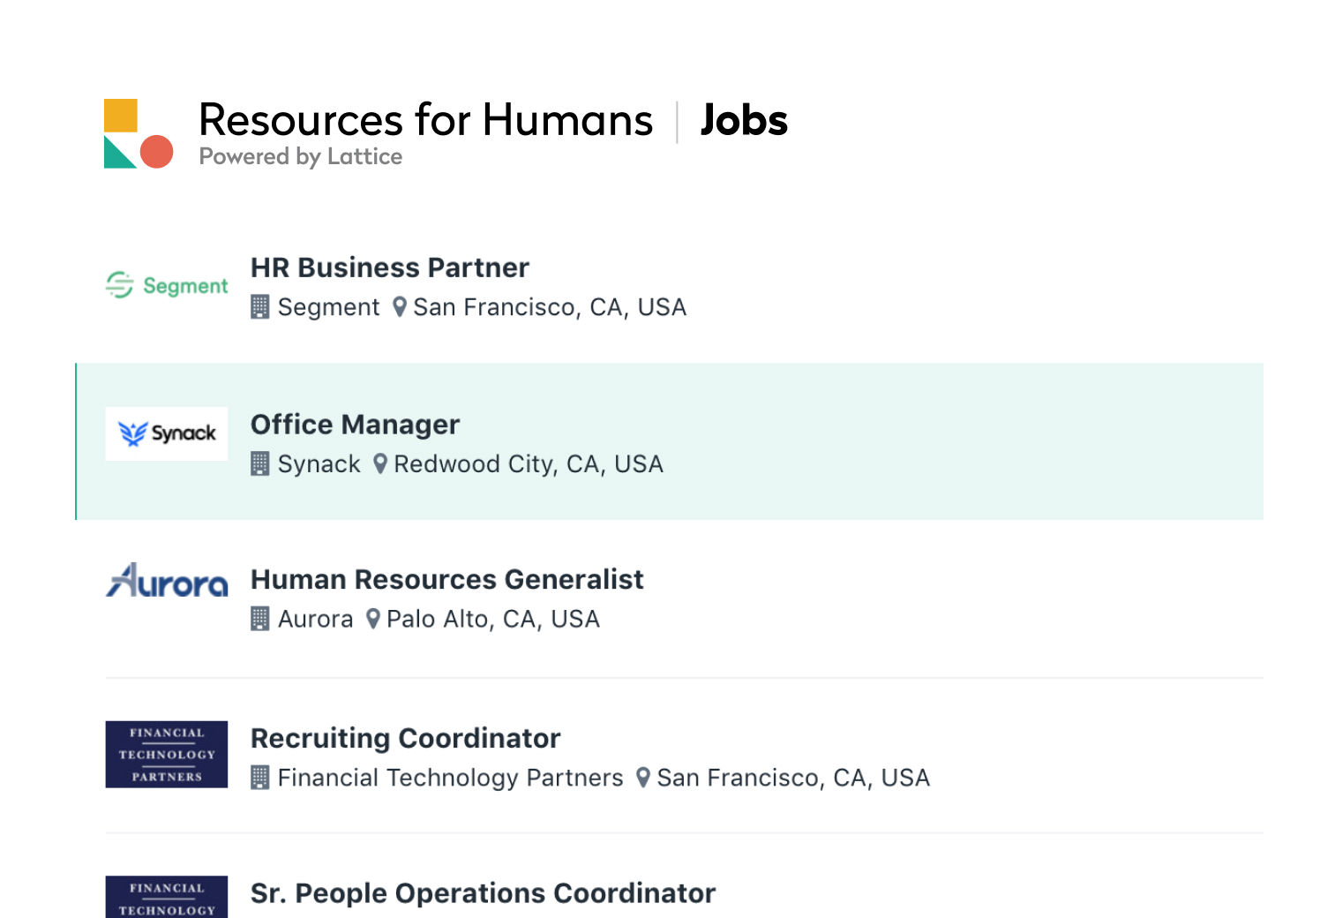
Task: Click the Aurora company logo
Action: [x=167, y=580]
